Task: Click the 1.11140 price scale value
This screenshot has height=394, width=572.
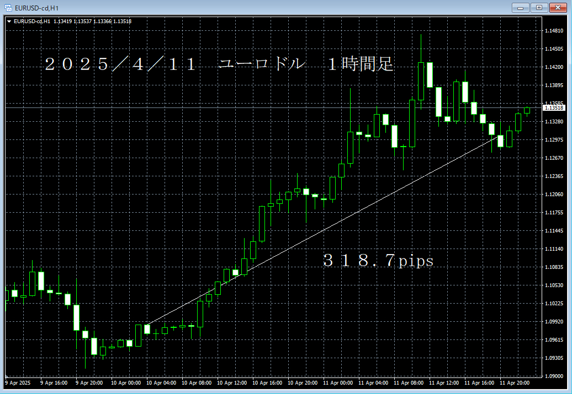Action: [554, 249]
